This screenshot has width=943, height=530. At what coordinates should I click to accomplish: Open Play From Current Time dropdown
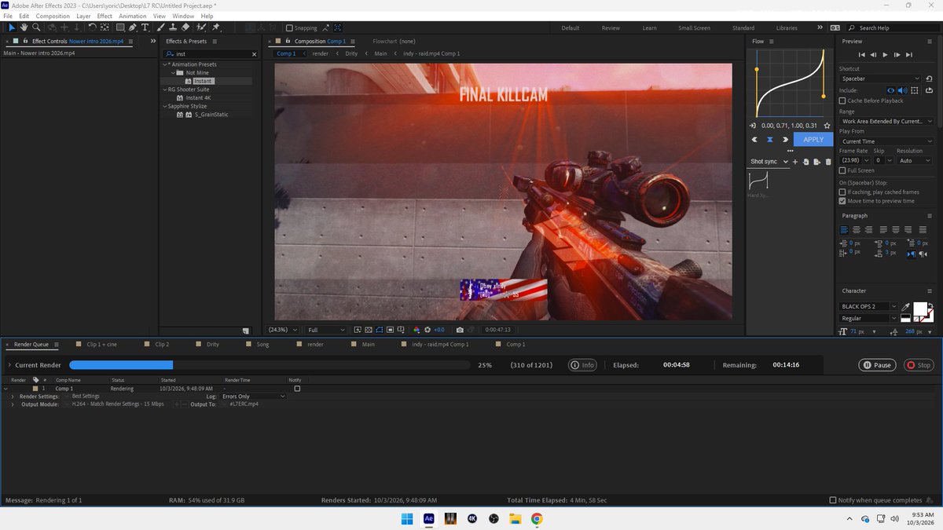[886, 141]
